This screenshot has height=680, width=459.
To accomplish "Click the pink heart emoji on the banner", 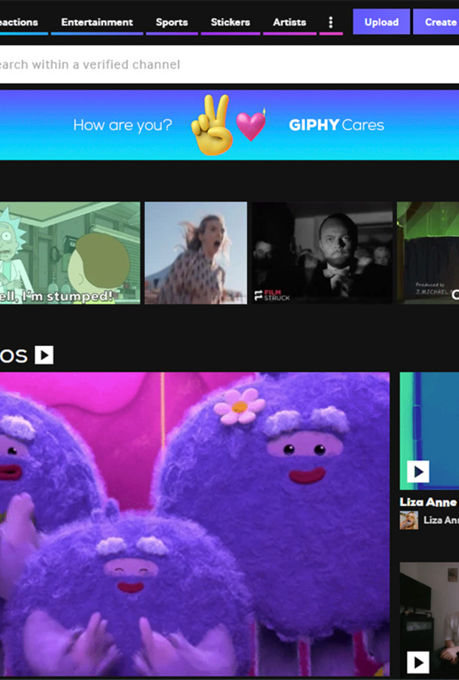I will click(251, 124).
